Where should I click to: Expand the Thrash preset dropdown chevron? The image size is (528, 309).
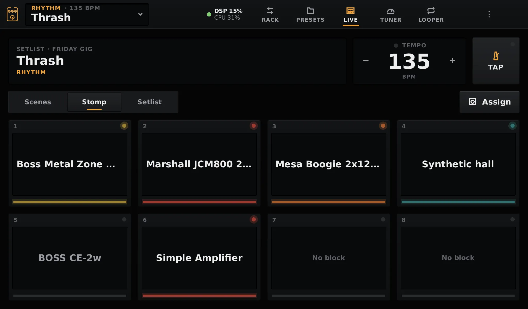140,14
